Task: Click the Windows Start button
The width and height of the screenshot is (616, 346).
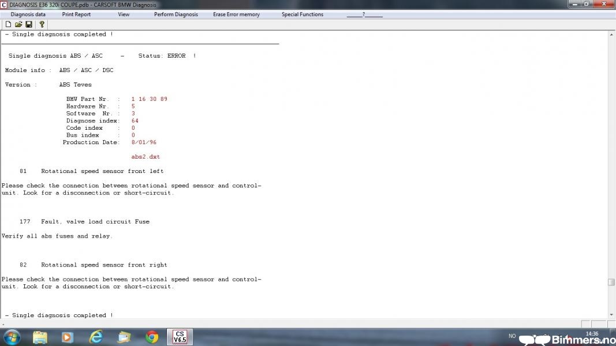Action: click(x=12, y=337)
